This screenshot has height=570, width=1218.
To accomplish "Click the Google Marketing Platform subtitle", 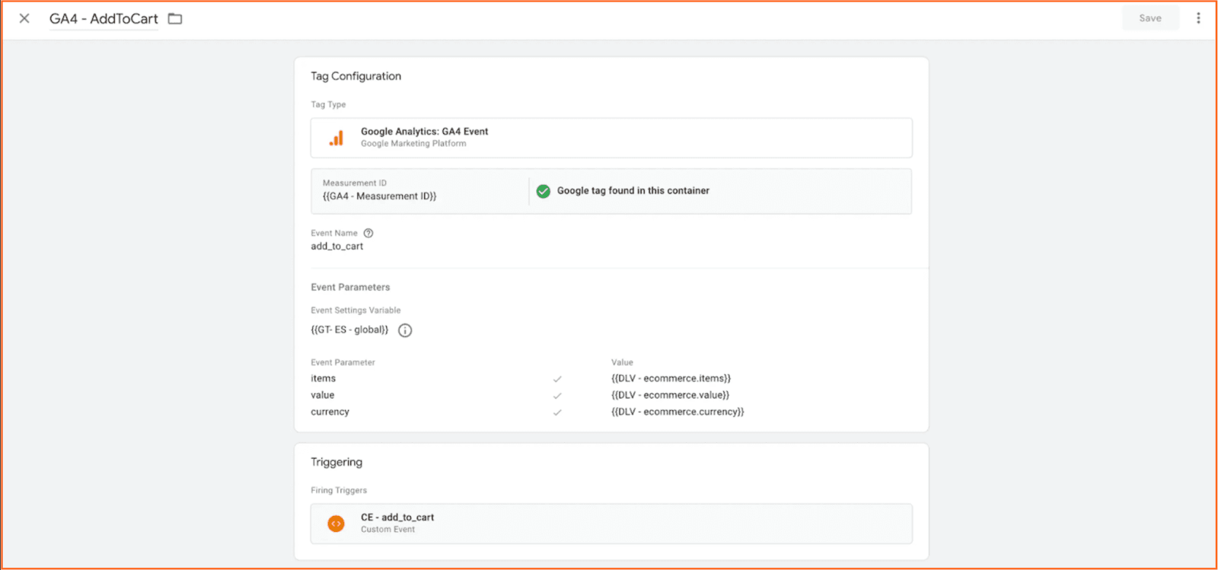I will [x=413, y=144].
